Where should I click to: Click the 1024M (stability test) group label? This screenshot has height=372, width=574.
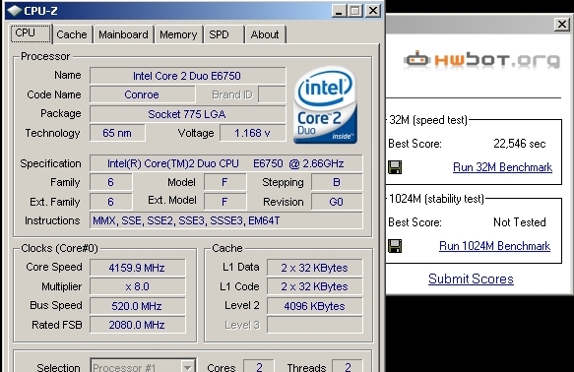pos(436,199)
